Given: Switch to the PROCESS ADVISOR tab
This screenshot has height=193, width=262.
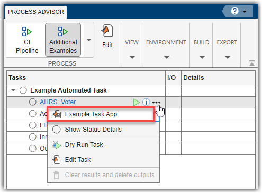Looking at the screenshot, I should coord(36,12).
